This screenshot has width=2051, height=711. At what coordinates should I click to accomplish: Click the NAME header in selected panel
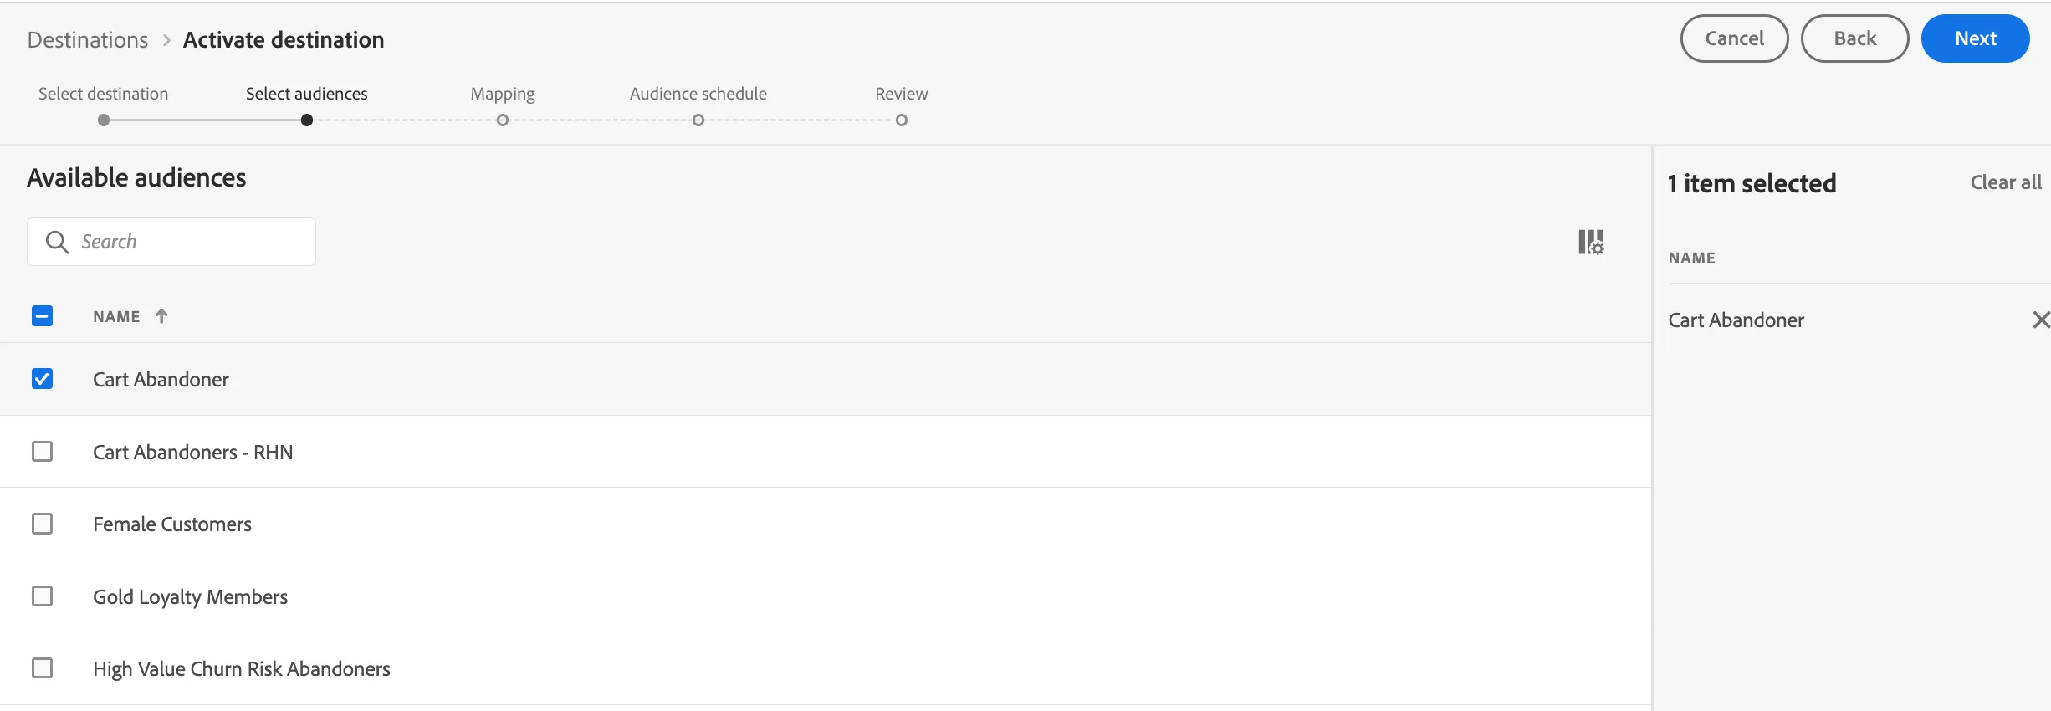click(1692, 258)
